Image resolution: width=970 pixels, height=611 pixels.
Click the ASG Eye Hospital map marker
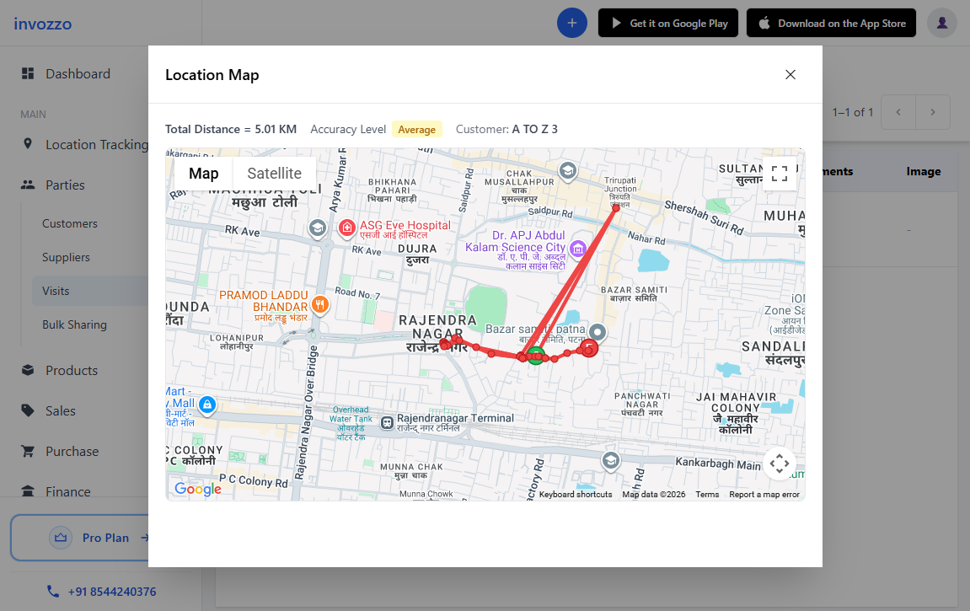(346, 228)
